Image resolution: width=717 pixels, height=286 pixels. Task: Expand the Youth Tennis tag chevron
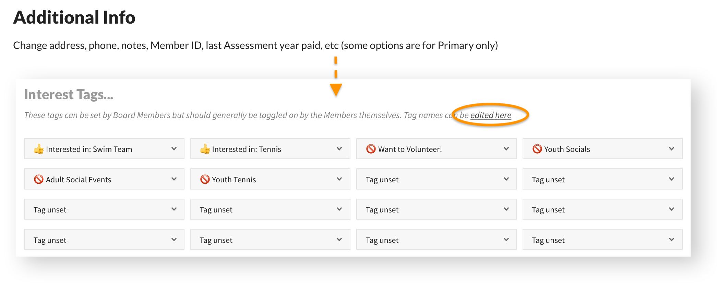(x=339, y=179)
